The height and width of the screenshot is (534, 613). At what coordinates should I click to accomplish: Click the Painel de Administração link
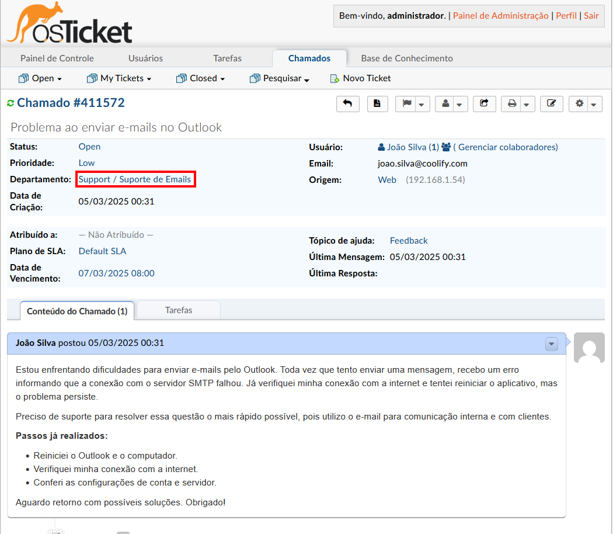coord(501,16)
